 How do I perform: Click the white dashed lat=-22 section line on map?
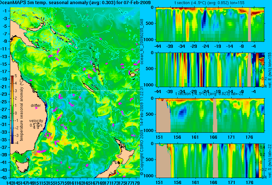(87, 91)
